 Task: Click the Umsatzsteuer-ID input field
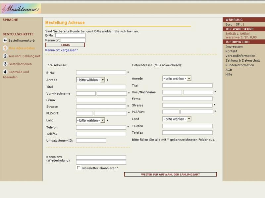pos(91,141)
